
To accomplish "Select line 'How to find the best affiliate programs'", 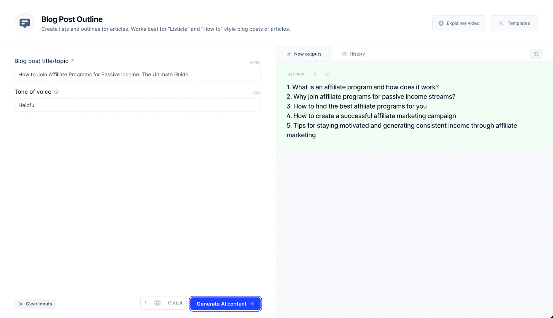I will point(357,106).
